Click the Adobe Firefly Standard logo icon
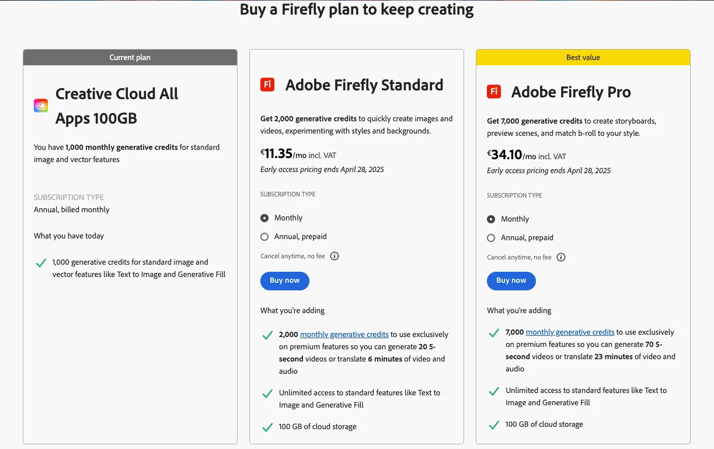Viewport: 714px width, 449px height. click(x=267, y=85)
